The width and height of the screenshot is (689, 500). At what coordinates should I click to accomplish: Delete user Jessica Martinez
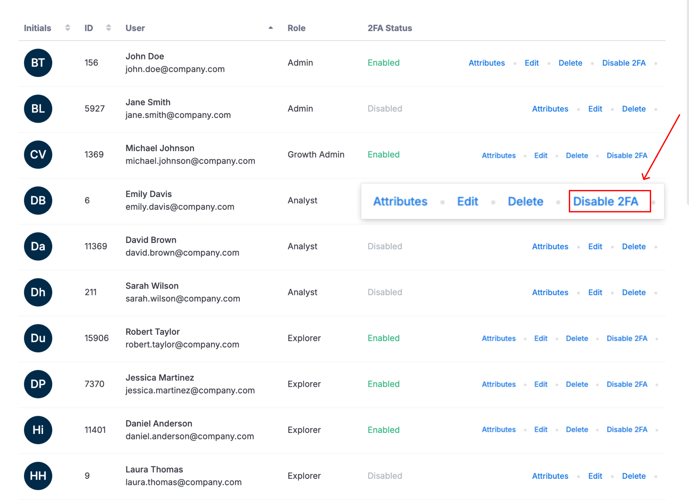(x=577, y=385)
